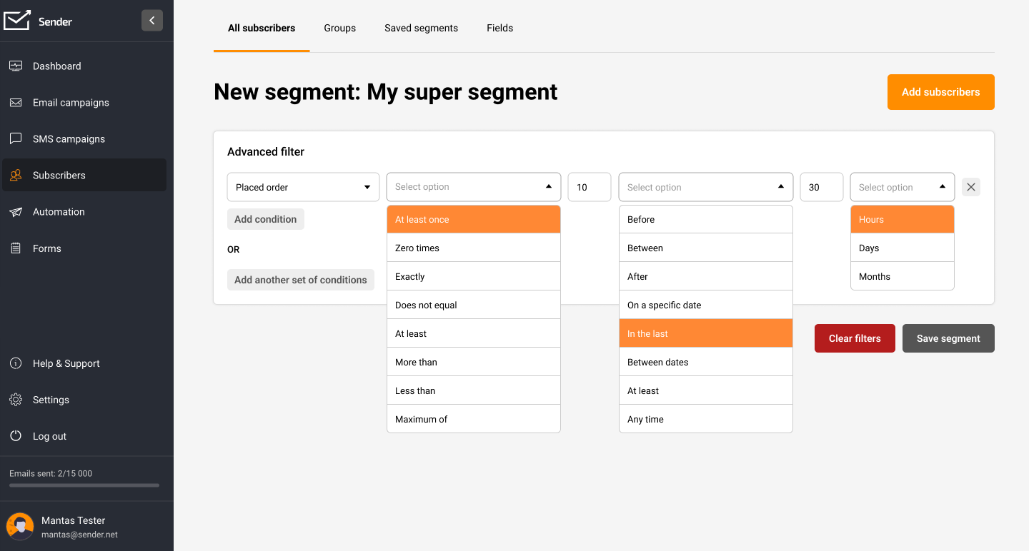Switch to the Saved segments tab
Screen dimensions: 1029x551
pyautogui.click(x=421, y=28)
